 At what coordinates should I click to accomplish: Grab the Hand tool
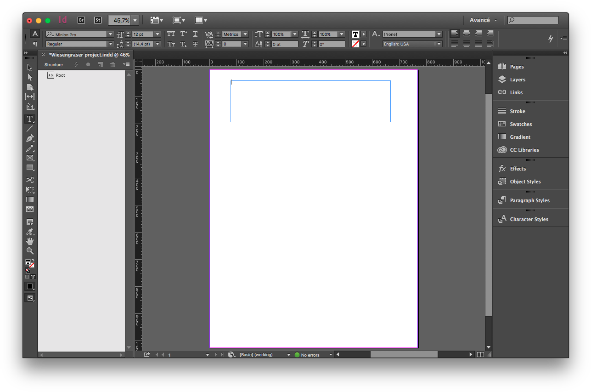pyautogui.click(x=30, y=241)
